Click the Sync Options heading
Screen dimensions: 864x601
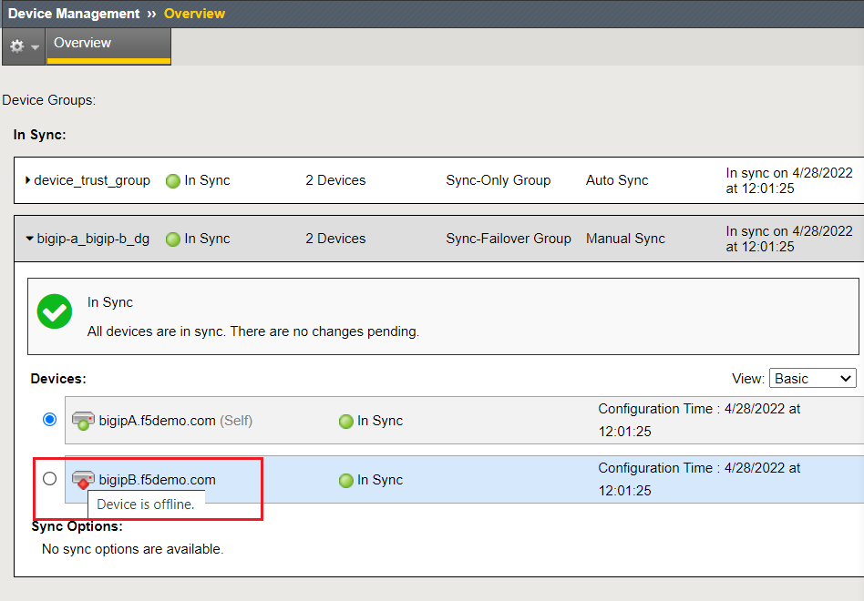tap(77, 526)
